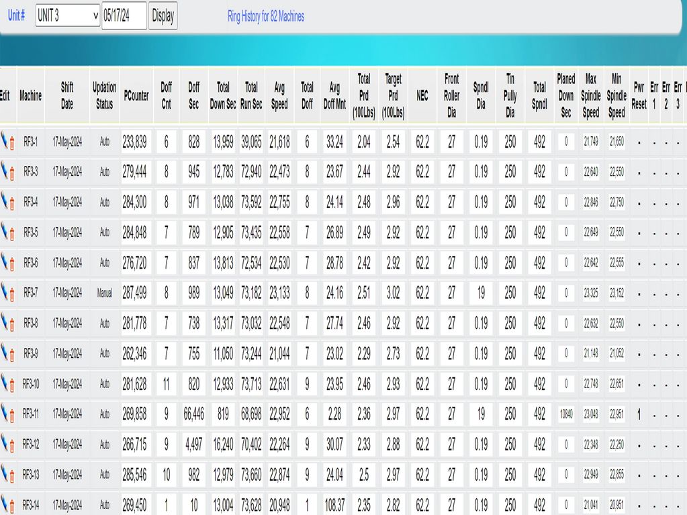Click the pen edit icon for RF3-9
This screenshot has width=687, height=515.
pos(4,353)
